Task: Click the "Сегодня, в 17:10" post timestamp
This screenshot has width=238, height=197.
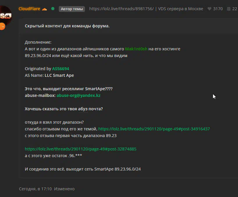Action: tap(35, 189)
